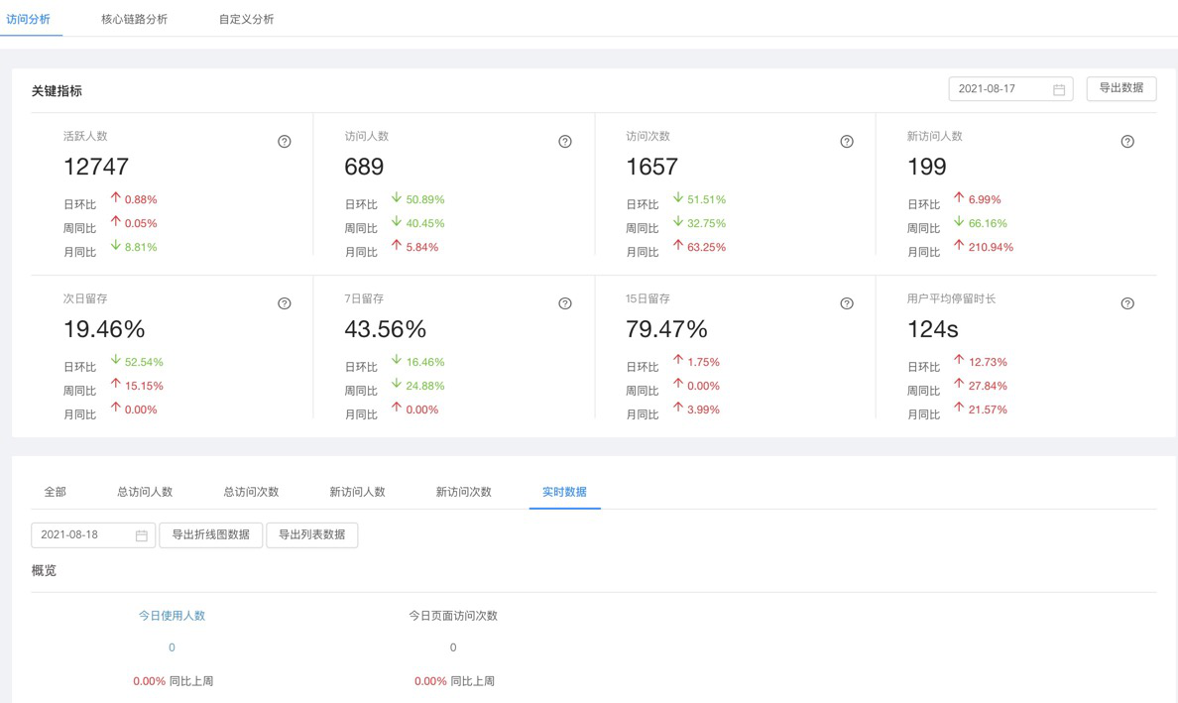Click help icon beside 活跃人数

pyautogui.click(x=285, y=142)
